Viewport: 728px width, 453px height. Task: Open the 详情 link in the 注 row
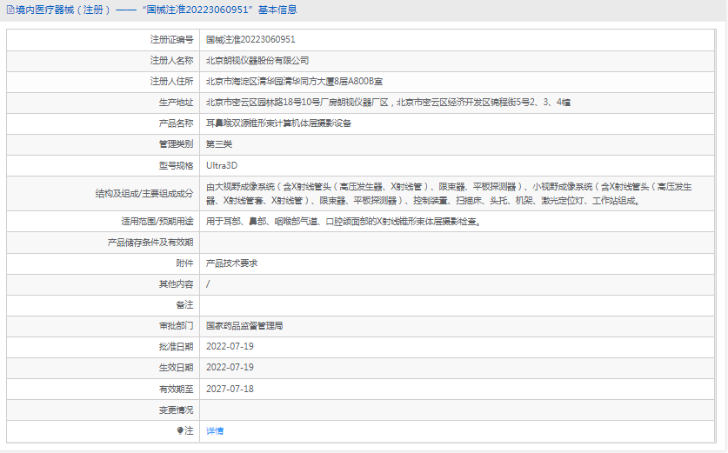coord(215,431)
